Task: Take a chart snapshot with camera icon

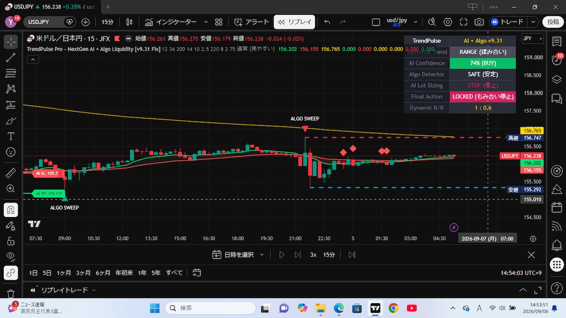Action: coord(479,22)
